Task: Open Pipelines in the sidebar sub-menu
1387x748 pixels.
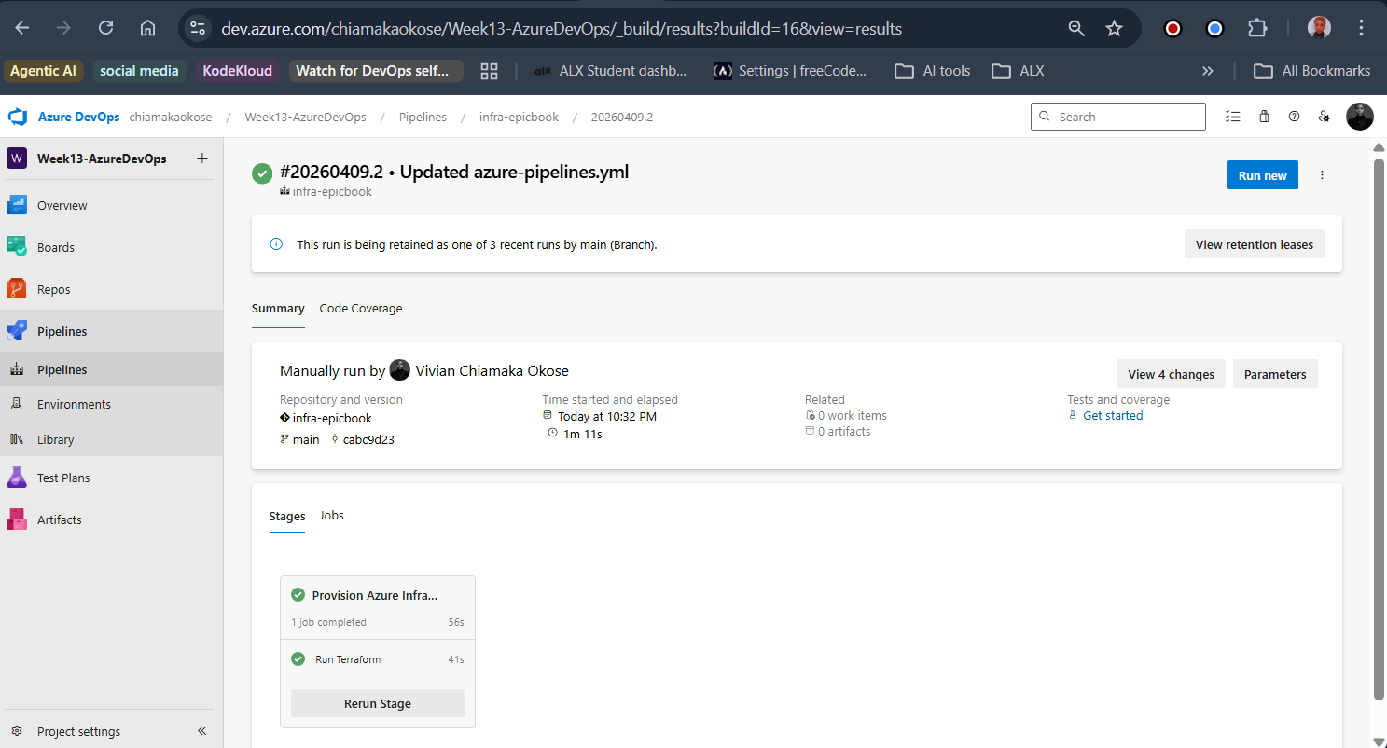Action: point(112,369)
